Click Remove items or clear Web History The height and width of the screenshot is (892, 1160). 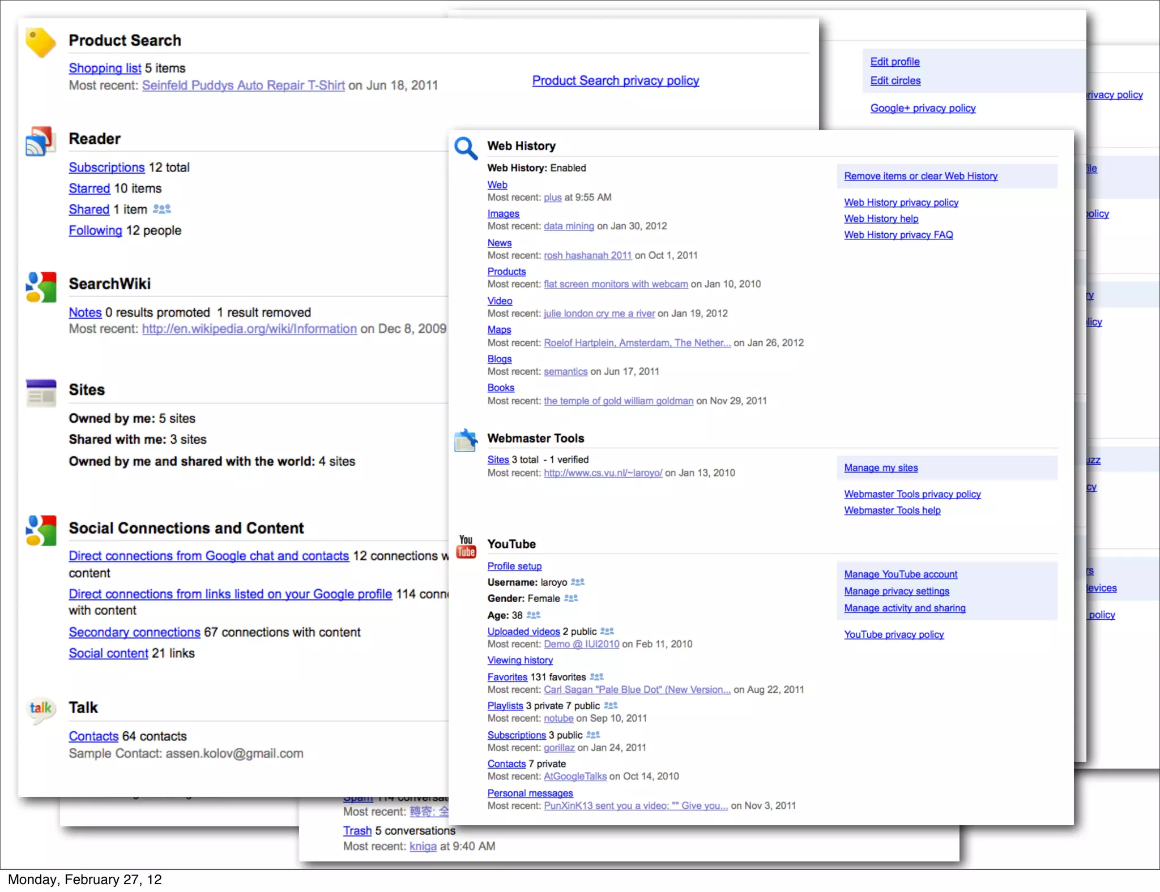coord(920,176)
